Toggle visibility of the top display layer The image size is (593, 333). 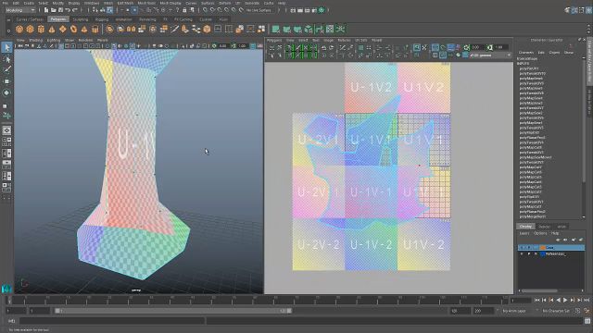click(x=522, y=248)
